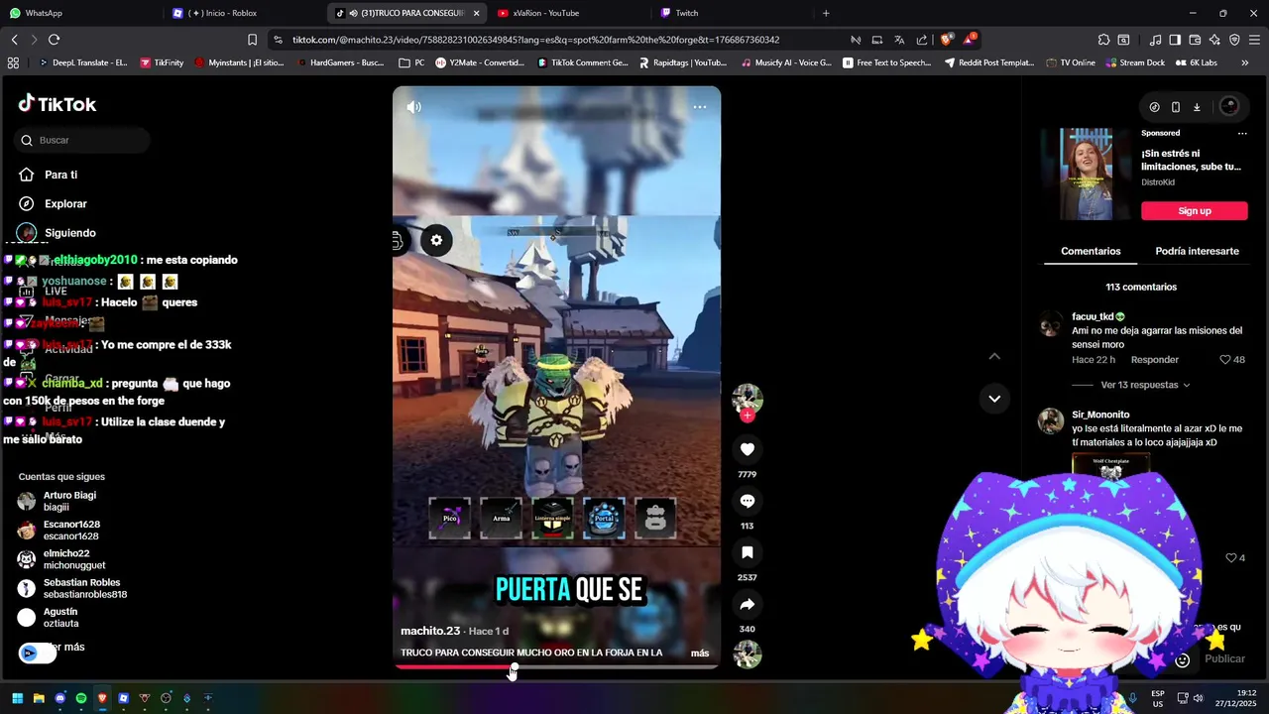1269x714 pixels.
Task: Like the video with the heart icon
Action: pyautogui.click(x=748, y=449)
